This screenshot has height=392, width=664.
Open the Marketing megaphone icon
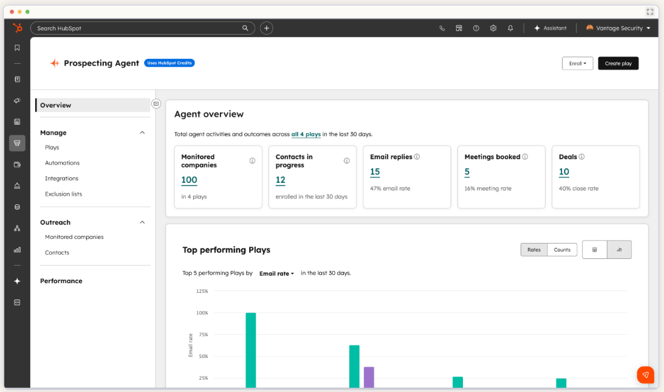coord(18,100)
